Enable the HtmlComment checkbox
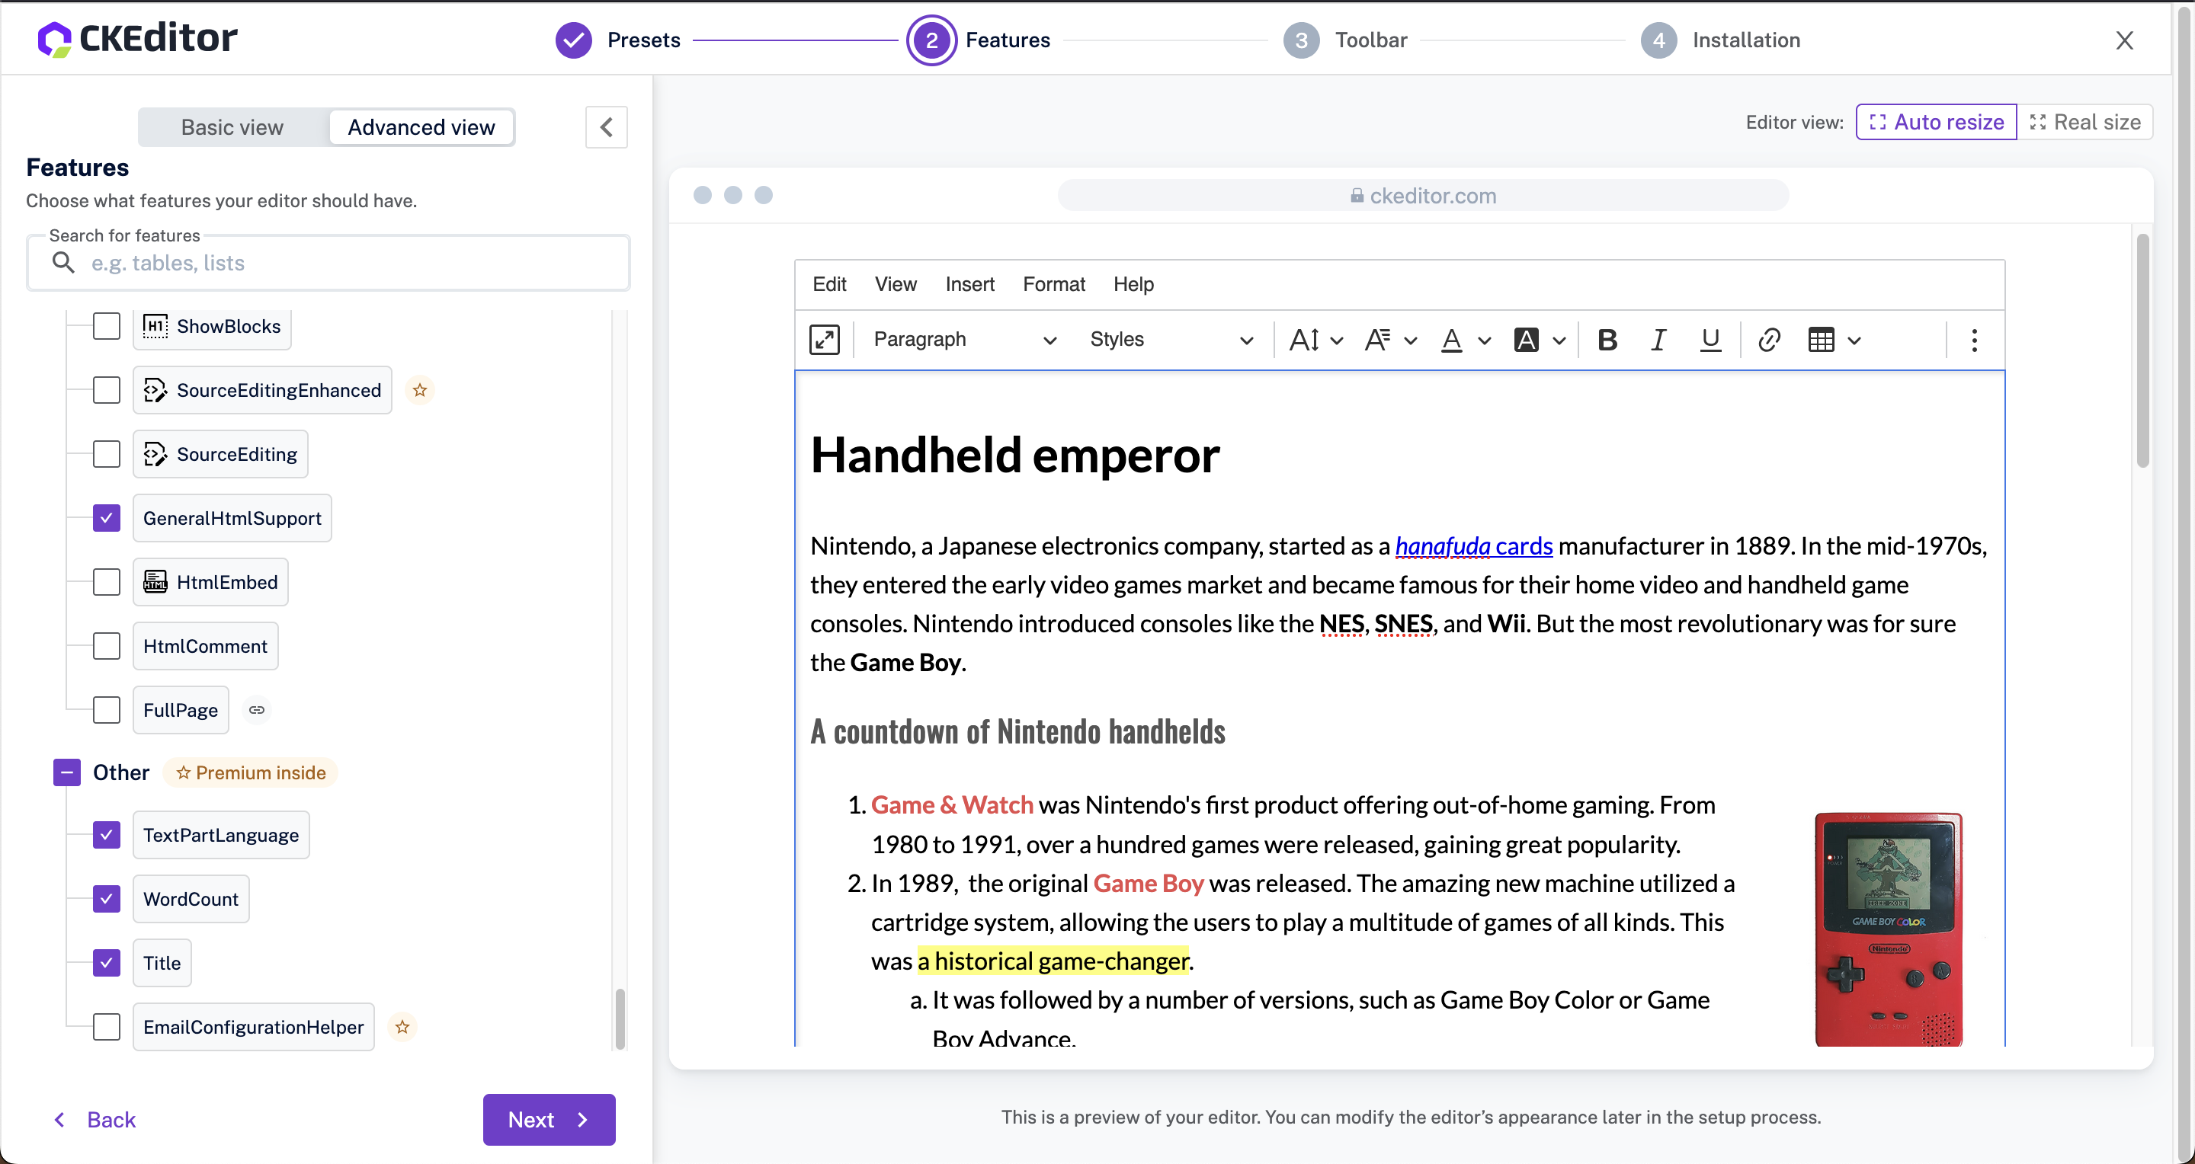Viewport: 2195px width, 1164px height. click(x=107, y=645)
